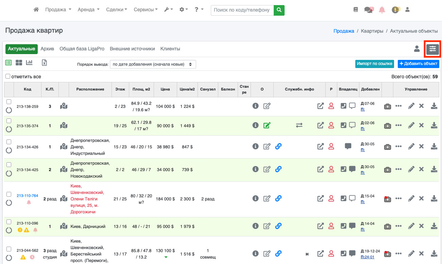This screenshot has width=442, height=264.
Task: Switch to the 'Архив' tab
Action: (47, 49)
